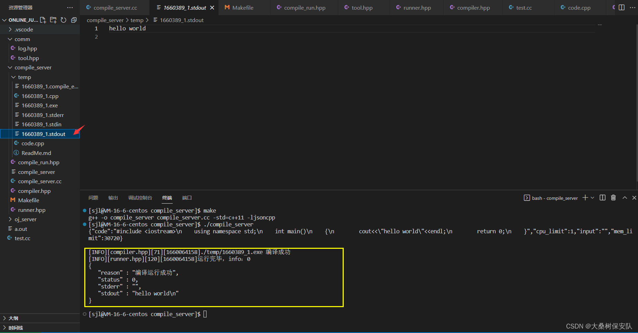The width and height of the screenshot is (638, 333).
Task: Click temp in the breadcrumb path
Action: [x=137, y=20]
